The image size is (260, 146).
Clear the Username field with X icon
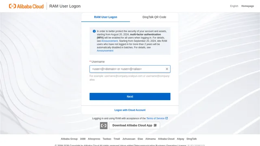[167, 69]
